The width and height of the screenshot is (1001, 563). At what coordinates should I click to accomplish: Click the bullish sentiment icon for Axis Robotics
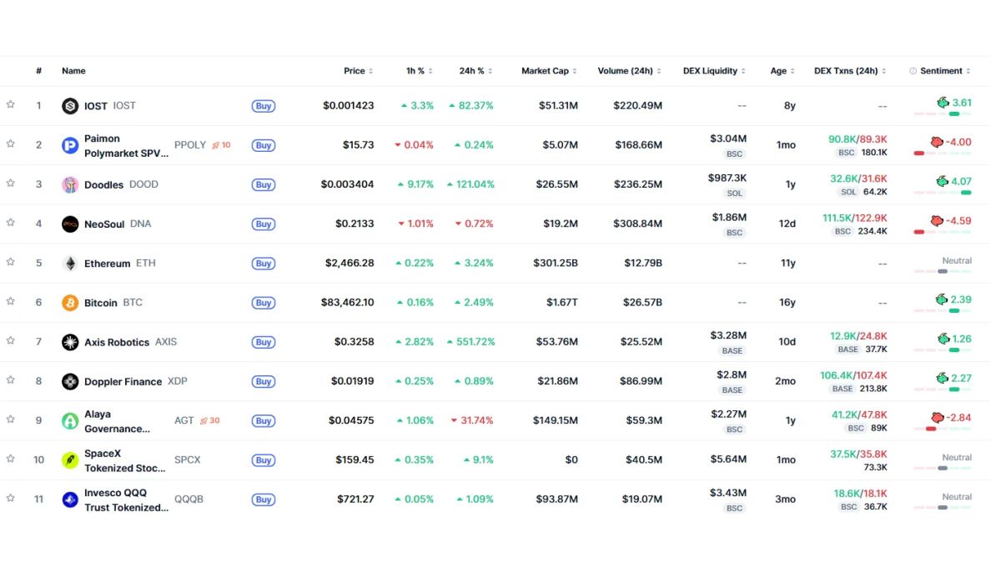pos(943,339)
